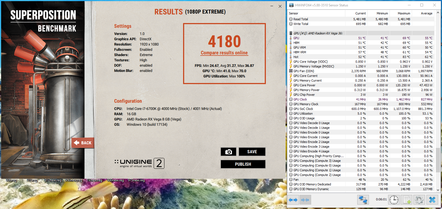Image resolution: width=442 pixels, height=209 pixels.
Task: Select the HBM temperature row
Action: pos(361,43)
